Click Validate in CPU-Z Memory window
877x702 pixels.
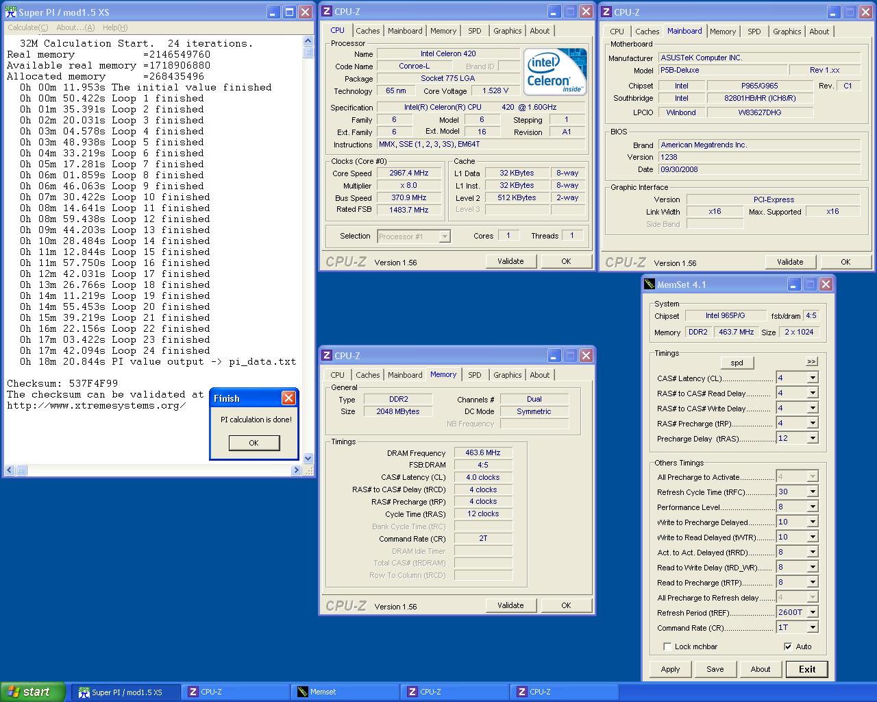click(x=510, y=605)
